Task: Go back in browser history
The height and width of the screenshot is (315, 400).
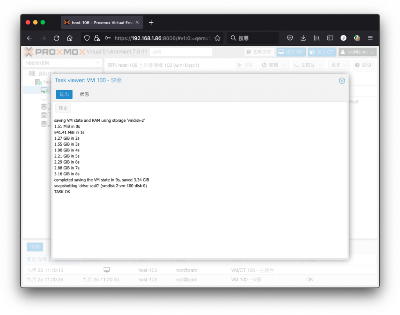Action: 30,38
